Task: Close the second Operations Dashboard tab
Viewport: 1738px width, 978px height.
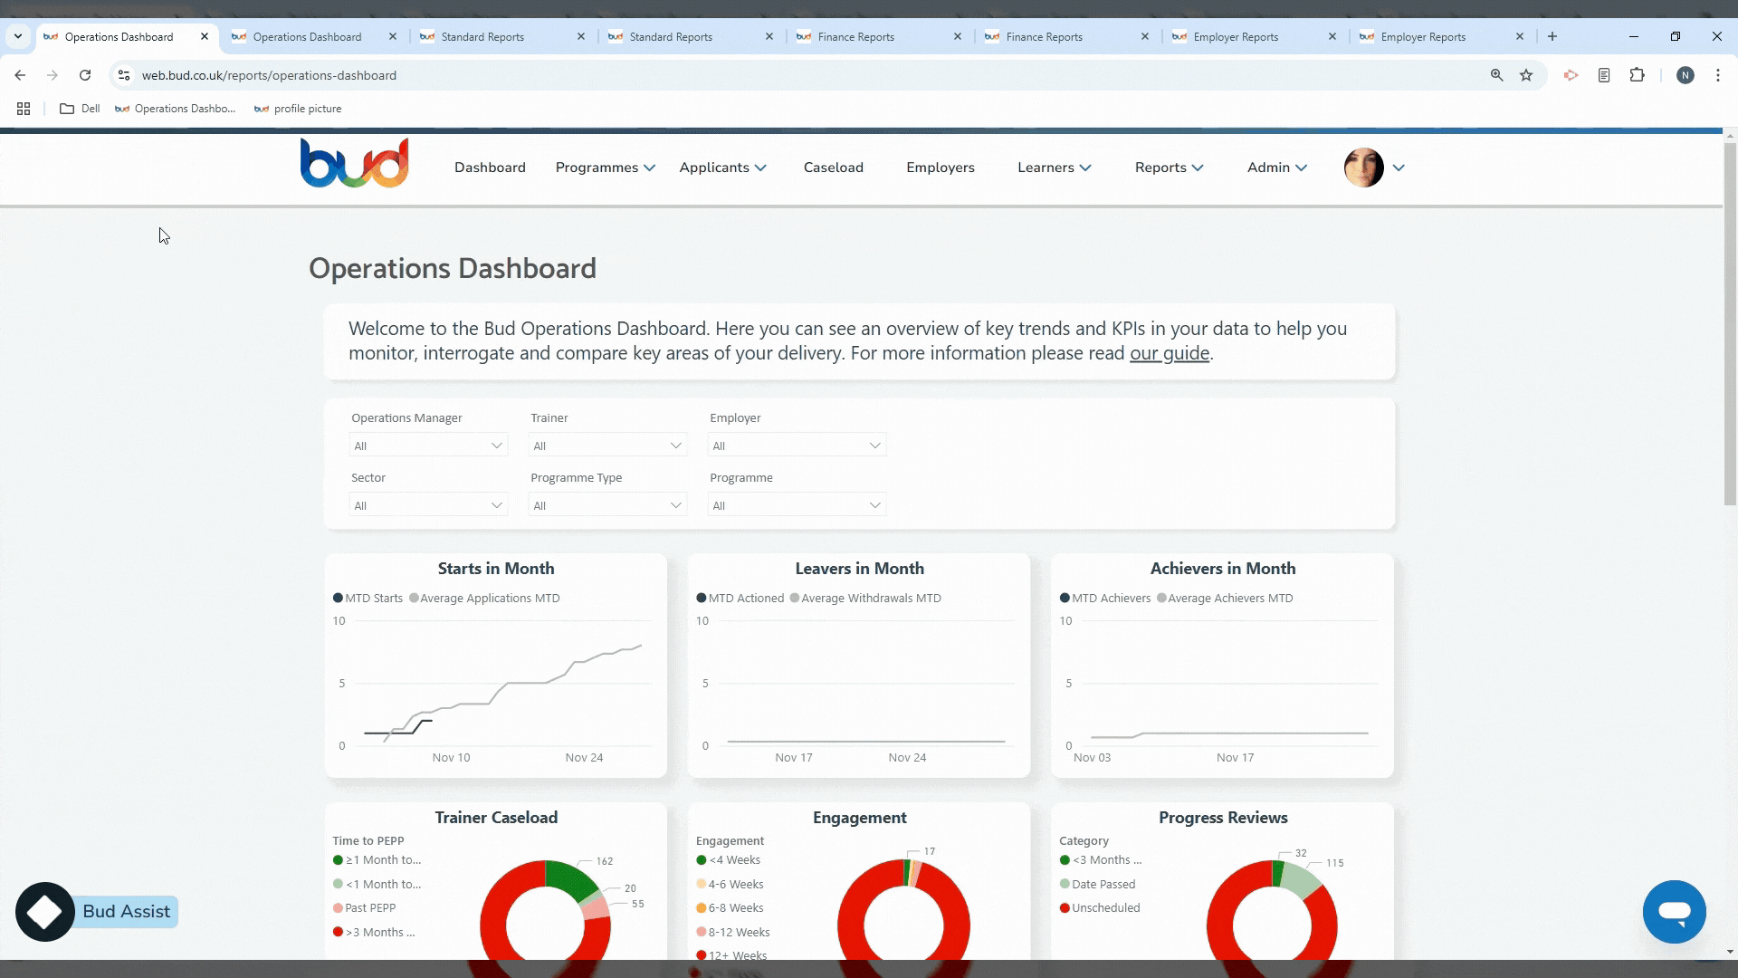Action: click(393, 37)
